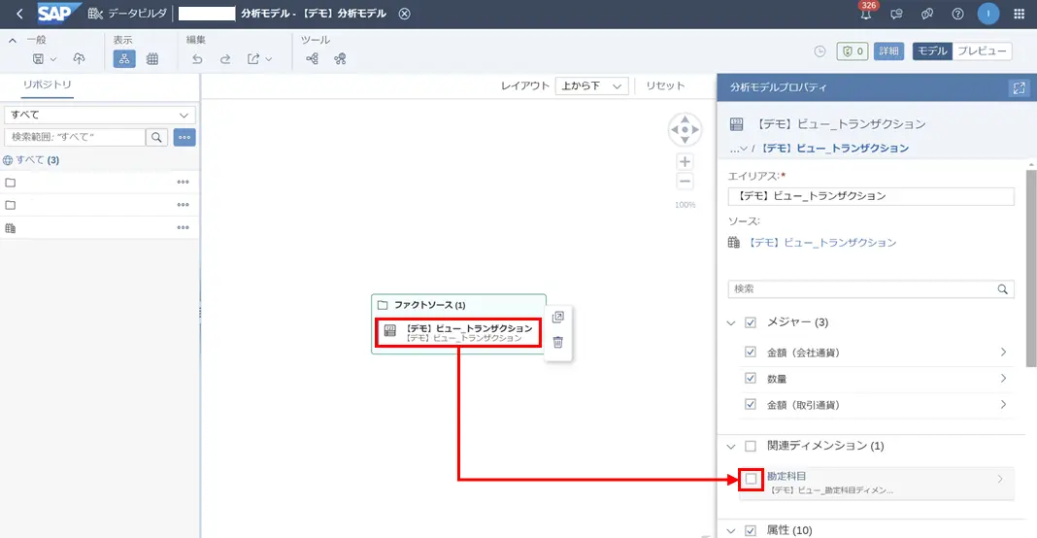Expand properties panel to full screen
The image size is (1037, 538).
pos(1020,88)
